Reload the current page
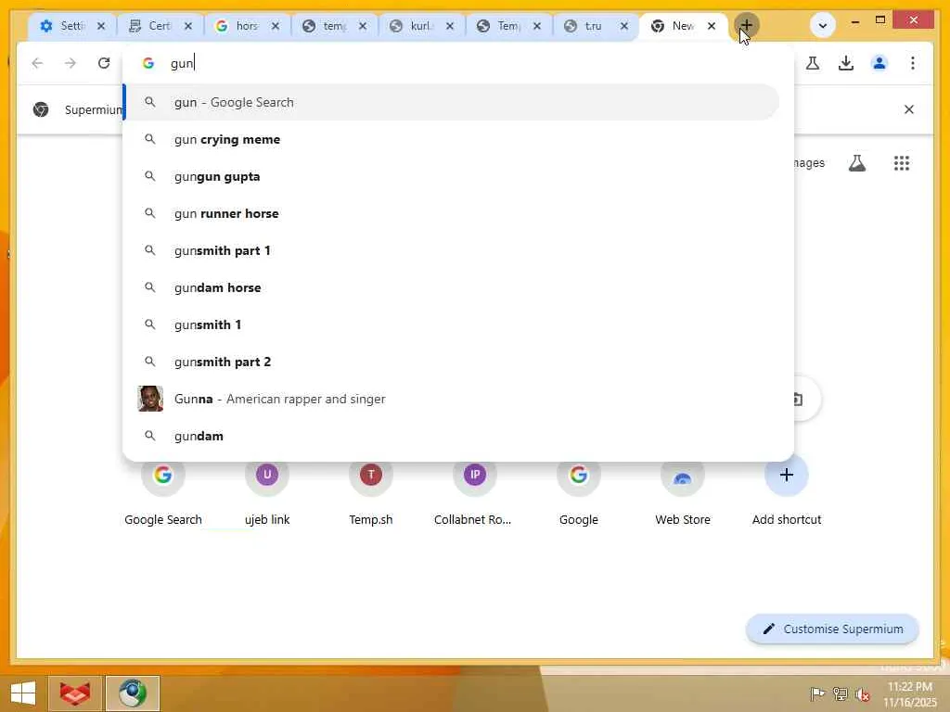 tap(104, 63)
